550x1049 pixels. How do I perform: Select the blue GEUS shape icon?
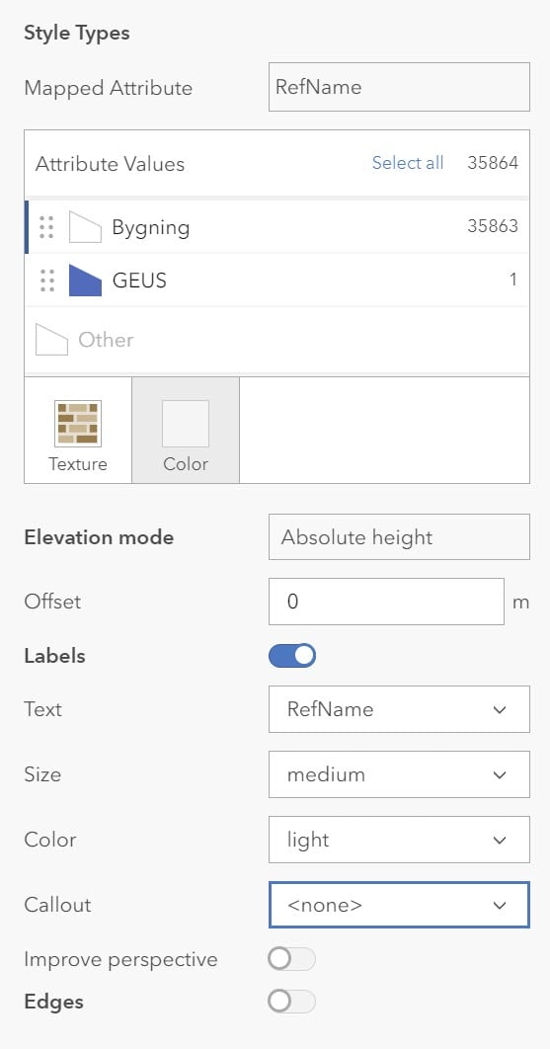coord(85,281)
